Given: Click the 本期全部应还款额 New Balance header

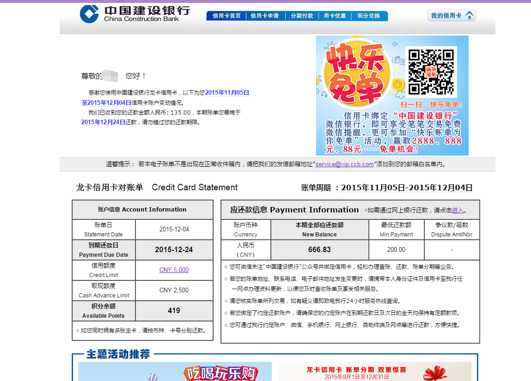Looking at the screenshot, I should 320,230.
